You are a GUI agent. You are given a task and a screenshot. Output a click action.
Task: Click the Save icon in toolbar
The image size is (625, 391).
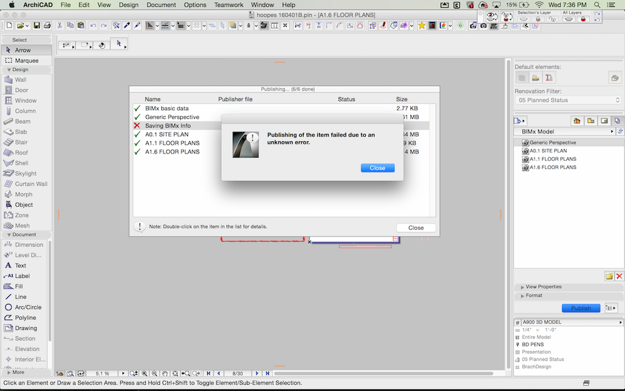tap(37, 26)
